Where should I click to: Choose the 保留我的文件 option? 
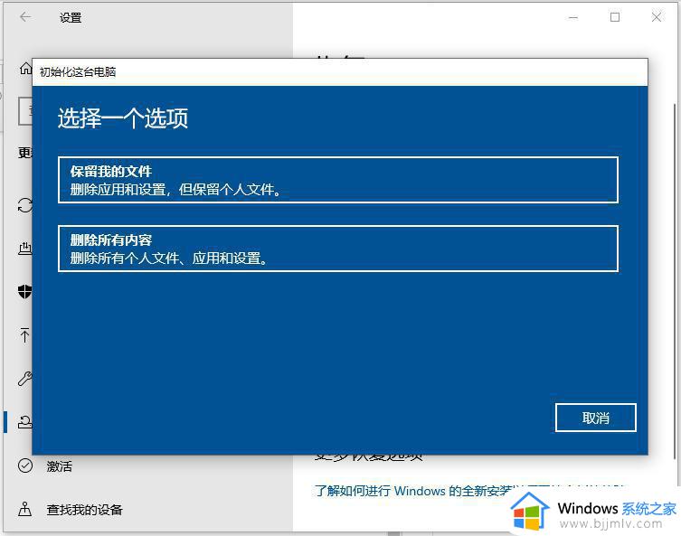[x=338, y=180]
